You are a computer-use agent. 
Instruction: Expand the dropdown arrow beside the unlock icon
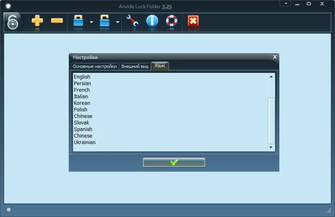(x=118, y=22)
